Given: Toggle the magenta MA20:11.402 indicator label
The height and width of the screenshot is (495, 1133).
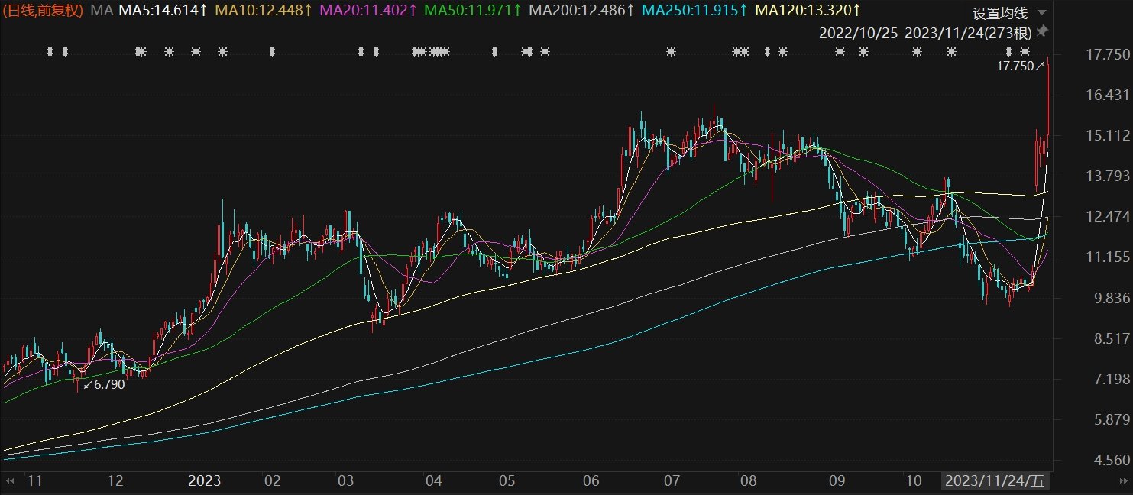Looking at the screenshot, I should (368, 11).
